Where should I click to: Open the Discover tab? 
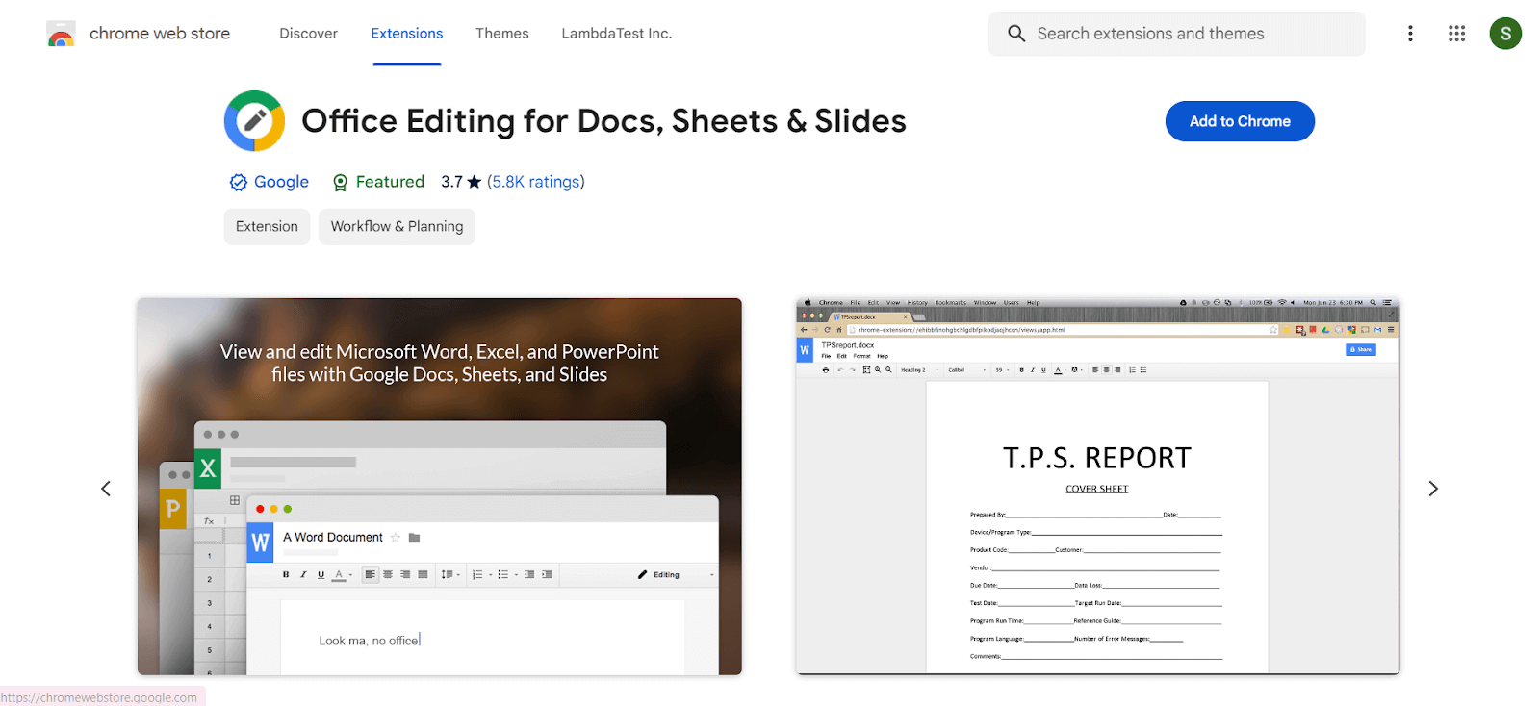point(308,34)
